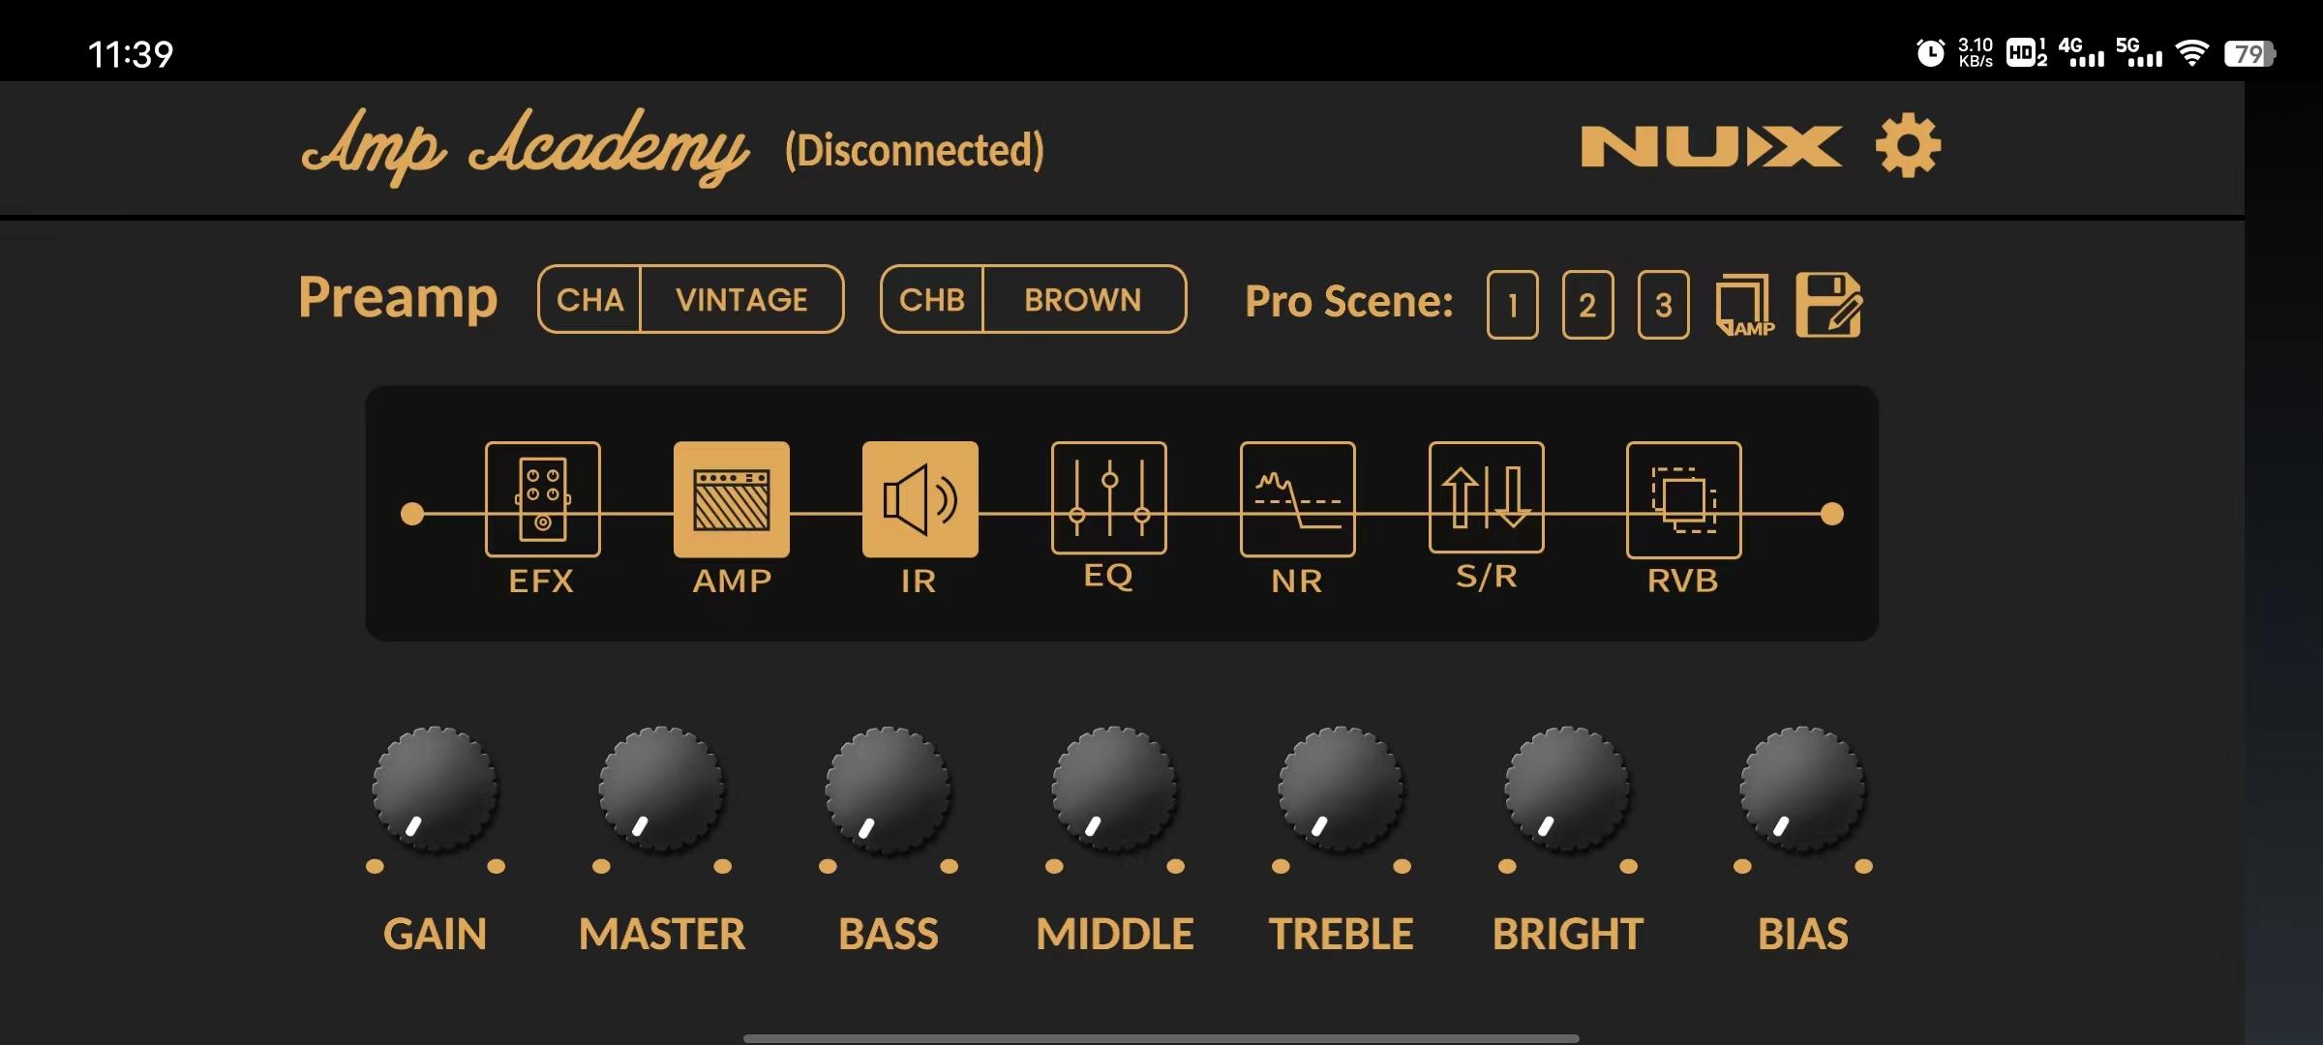Viewport: 2323px width, 1045px height.
Task: Click the TREBLE knob
Action: pyautogui.click(x=1341, y=790)
